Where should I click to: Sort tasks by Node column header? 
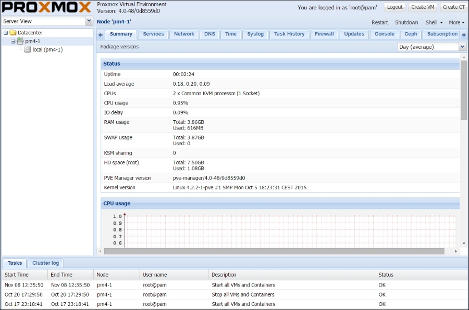[117, 275]
